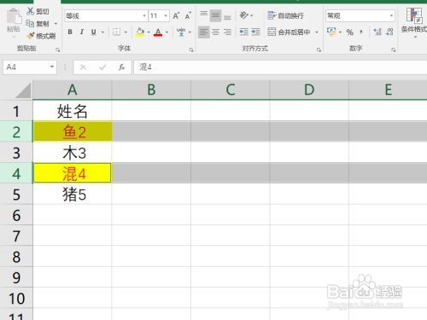Screen dimensions: 427x320
Task: Open the Merge and Center dropdown arrow
Action: coord(317,32)
